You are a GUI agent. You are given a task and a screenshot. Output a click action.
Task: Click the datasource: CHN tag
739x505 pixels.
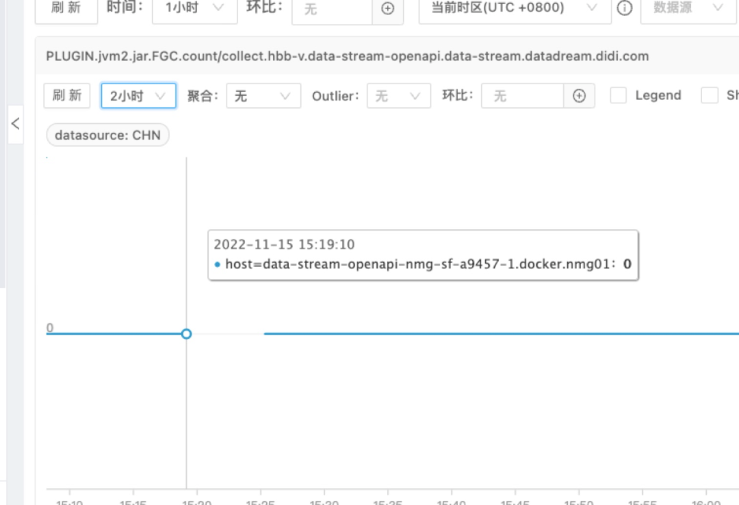tap(107, 135)
